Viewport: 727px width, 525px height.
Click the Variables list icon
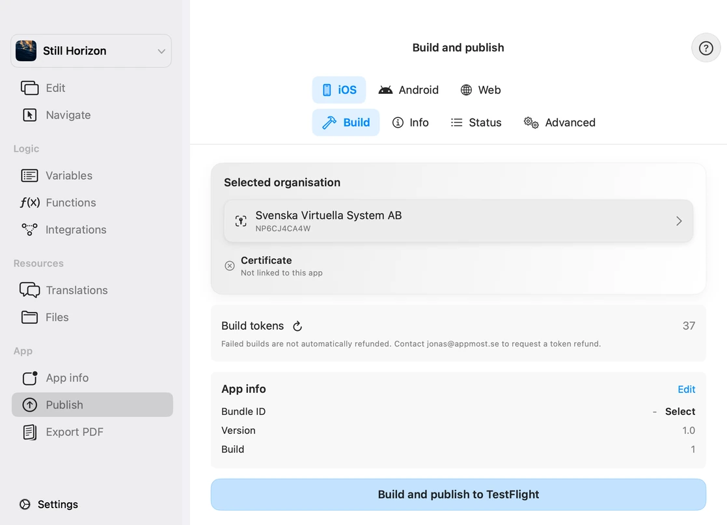pyautogui.click(x=30, y=175)
